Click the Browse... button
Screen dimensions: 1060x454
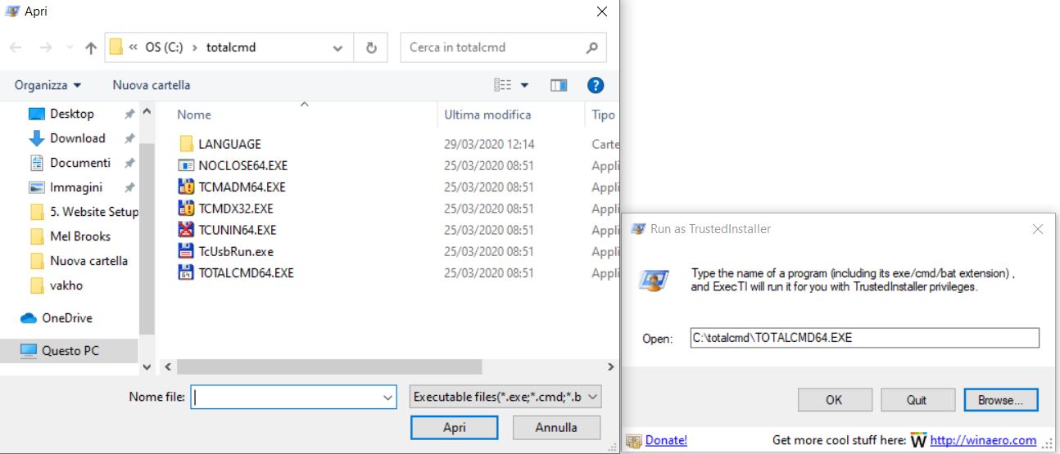coord(1000,400)
